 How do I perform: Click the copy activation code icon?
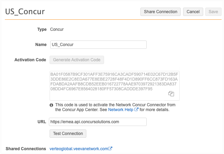click(171, 94)
